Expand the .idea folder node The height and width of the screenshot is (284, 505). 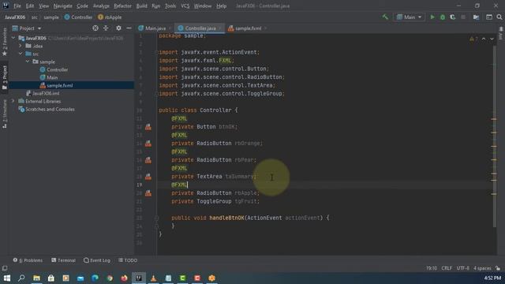(21, 46)
